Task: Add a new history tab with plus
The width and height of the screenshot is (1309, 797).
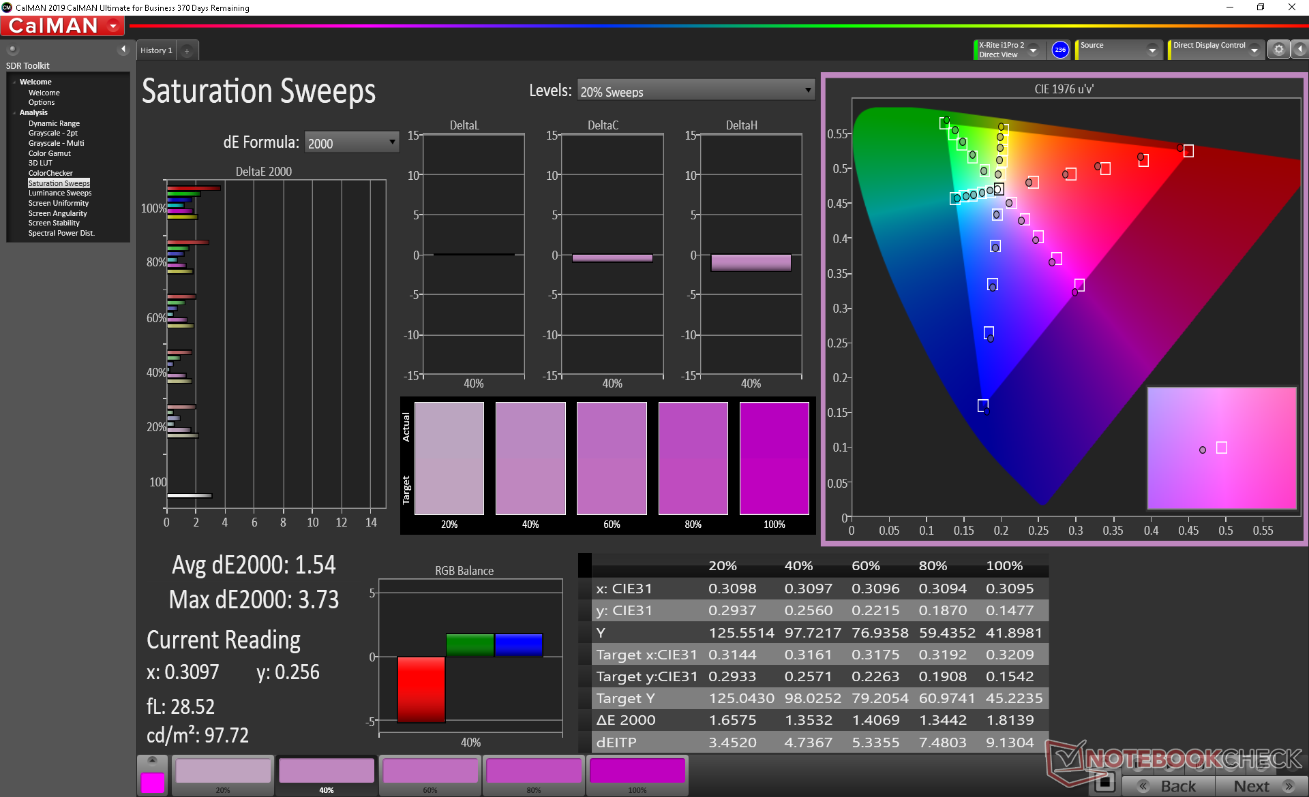Action: pos(187,50)
